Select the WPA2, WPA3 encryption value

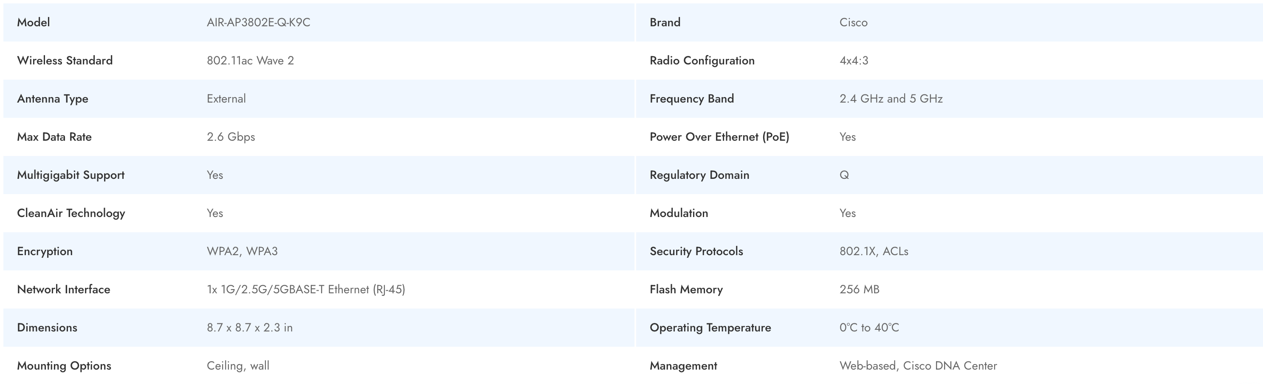click(x=242, y=251)
